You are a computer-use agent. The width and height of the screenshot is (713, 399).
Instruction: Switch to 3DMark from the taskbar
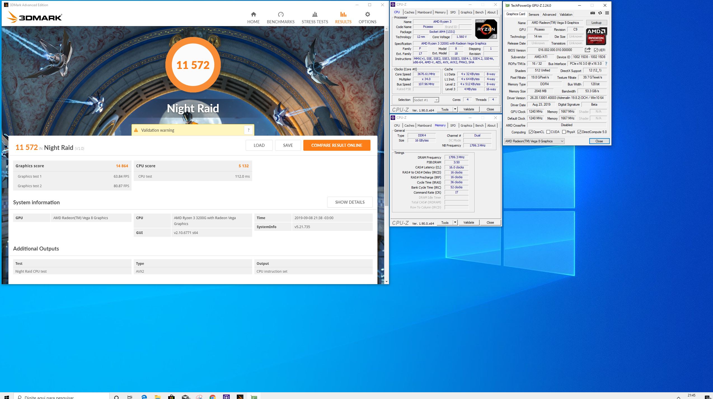(240, 397)
